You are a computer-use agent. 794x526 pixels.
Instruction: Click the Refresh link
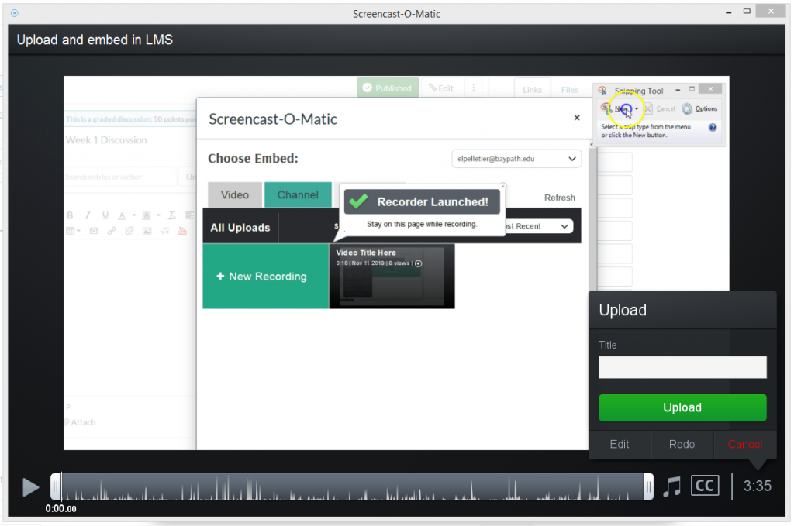click(x=559, y=198)
